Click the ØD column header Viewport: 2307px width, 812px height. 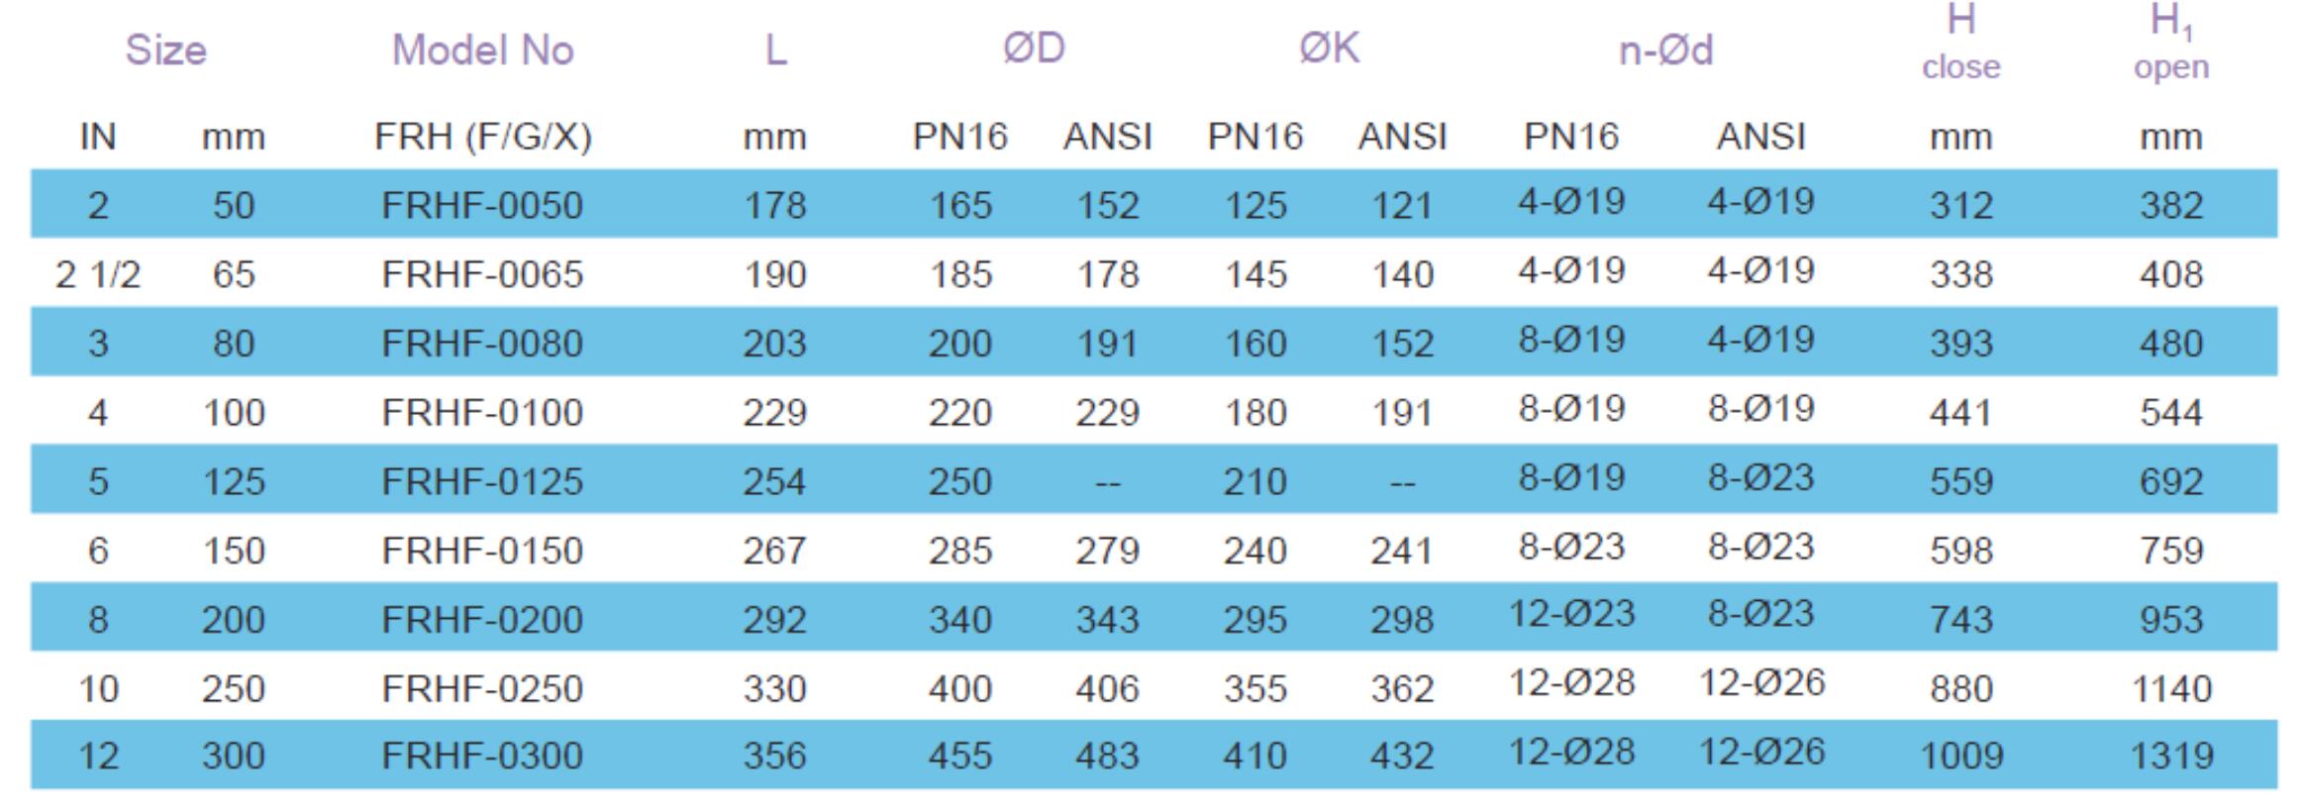tap(1034, 48)
